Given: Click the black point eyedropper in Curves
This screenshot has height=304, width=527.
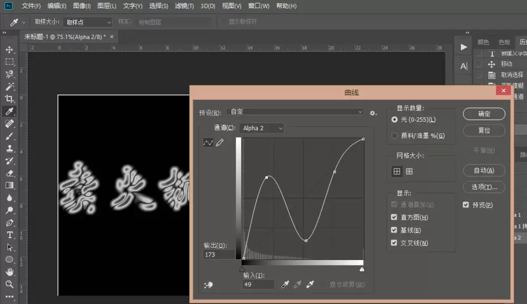Looking at the screenshot, I should [x=285, y=285].
